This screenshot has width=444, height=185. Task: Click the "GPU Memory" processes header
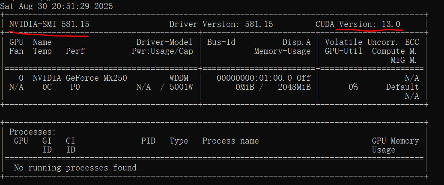395,141
